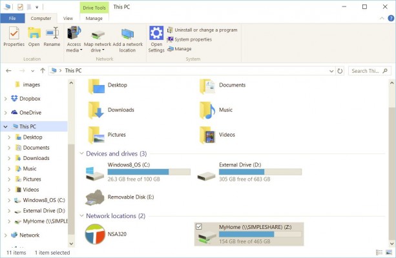Collapse the Devices and drives group
Screen dimensions: 396x258
coord(81,154)
